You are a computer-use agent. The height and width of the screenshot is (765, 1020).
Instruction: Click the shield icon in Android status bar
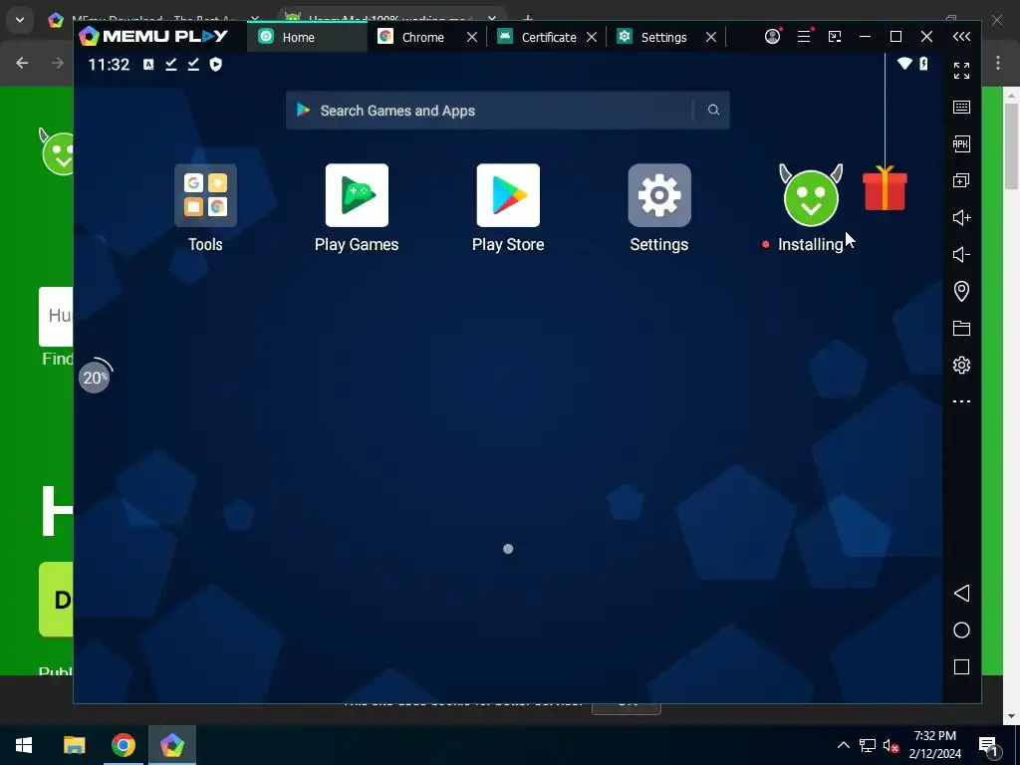216,64
